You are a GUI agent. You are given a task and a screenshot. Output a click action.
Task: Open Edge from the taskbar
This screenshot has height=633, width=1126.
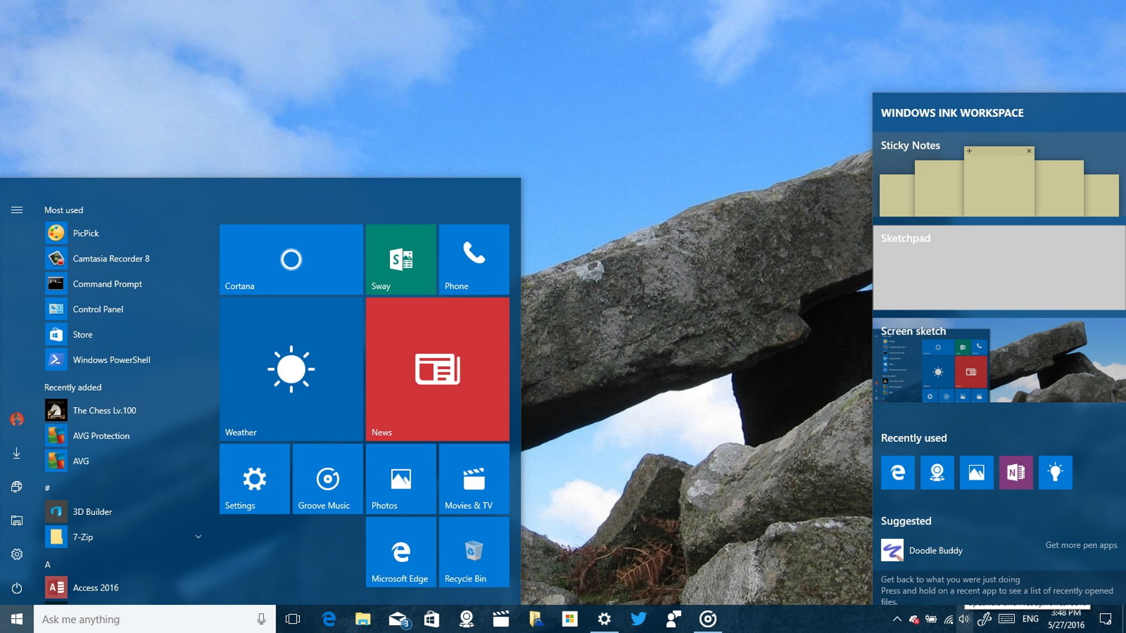pyautogui.click(x=329, y=619)
